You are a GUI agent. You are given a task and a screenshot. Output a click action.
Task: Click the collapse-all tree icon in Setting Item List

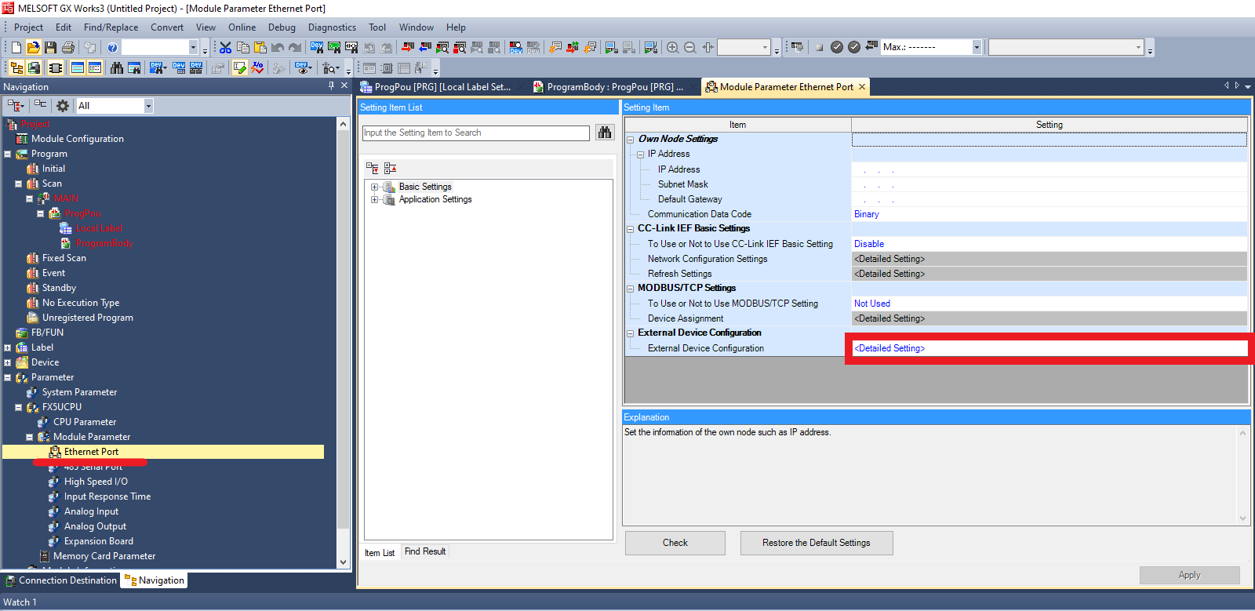(390, 168)
